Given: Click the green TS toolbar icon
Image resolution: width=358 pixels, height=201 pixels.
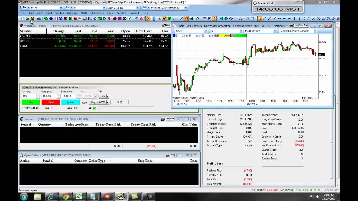Looking at the screenshot, I should 100,18.
